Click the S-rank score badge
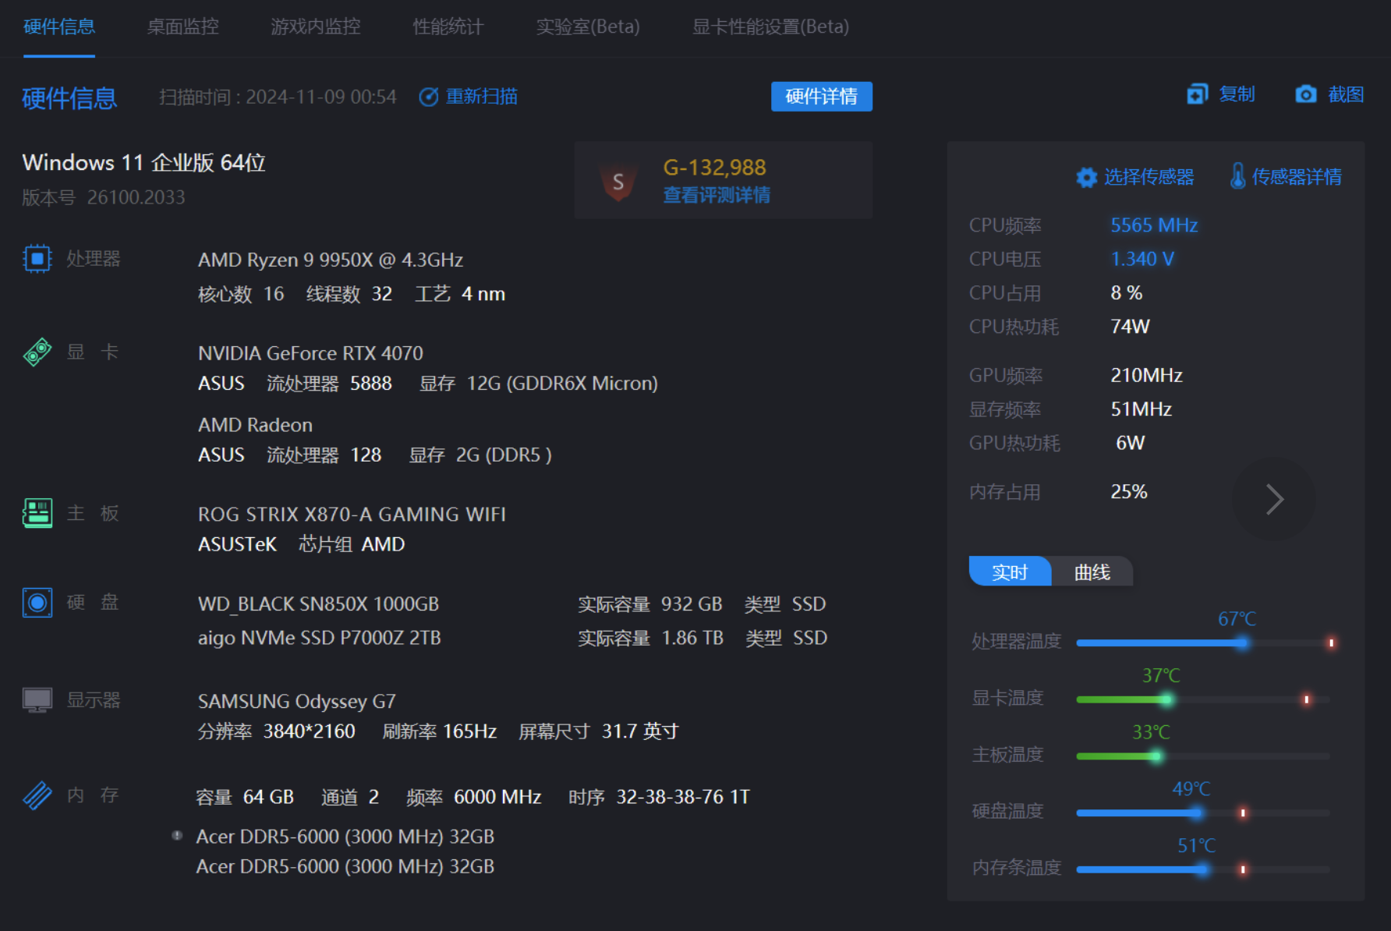This screenshot has width=1391, height=931. (x=618, y=182)
